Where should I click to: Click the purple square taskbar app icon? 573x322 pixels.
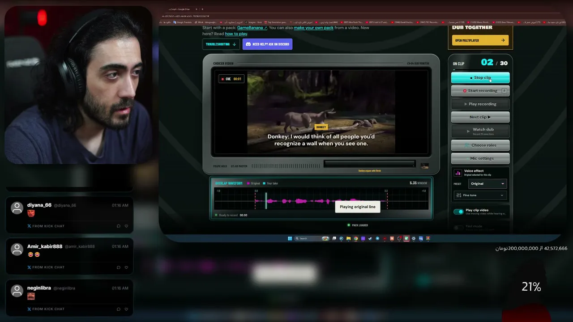point(363,238)
